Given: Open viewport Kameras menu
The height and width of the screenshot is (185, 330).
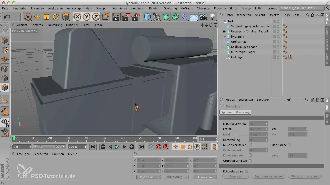Looking at the screenshot, I should [37, 25].
